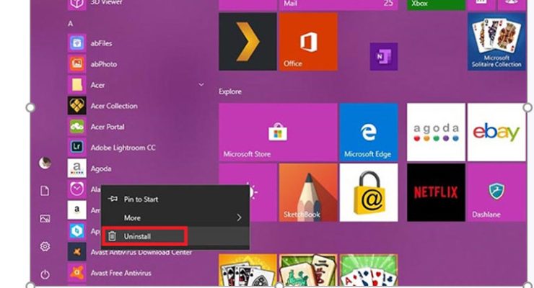
Task: Click the Power button icon
Action: 45,274
